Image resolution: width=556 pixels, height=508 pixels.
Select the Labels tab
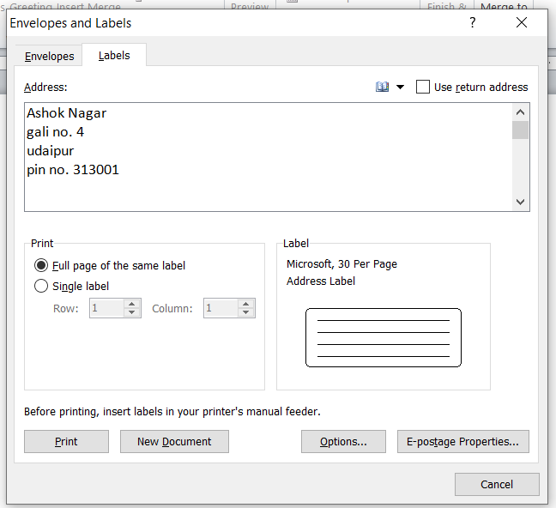pos(114,56)
